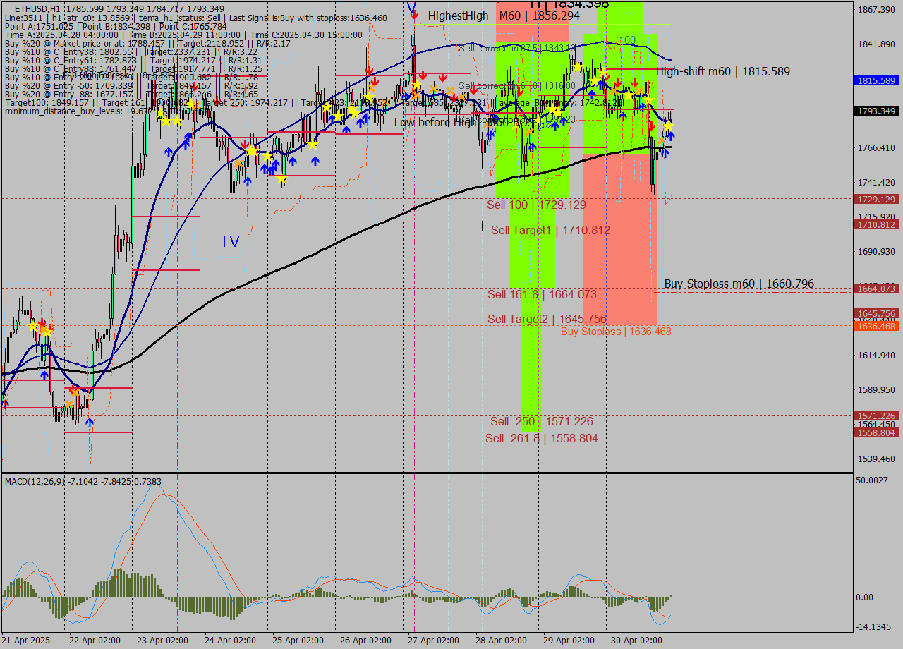Click the 'Sell Target2 | 1645.756' label

547,319
